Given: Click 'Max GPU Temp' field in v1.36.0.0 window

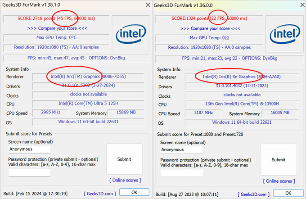Looking at the screenshot, I should pyautogui.click(x=209, y=38).
